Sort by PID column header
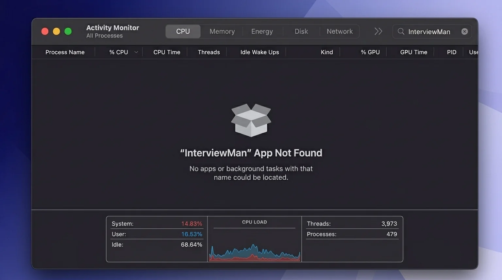 pos(452,52)
